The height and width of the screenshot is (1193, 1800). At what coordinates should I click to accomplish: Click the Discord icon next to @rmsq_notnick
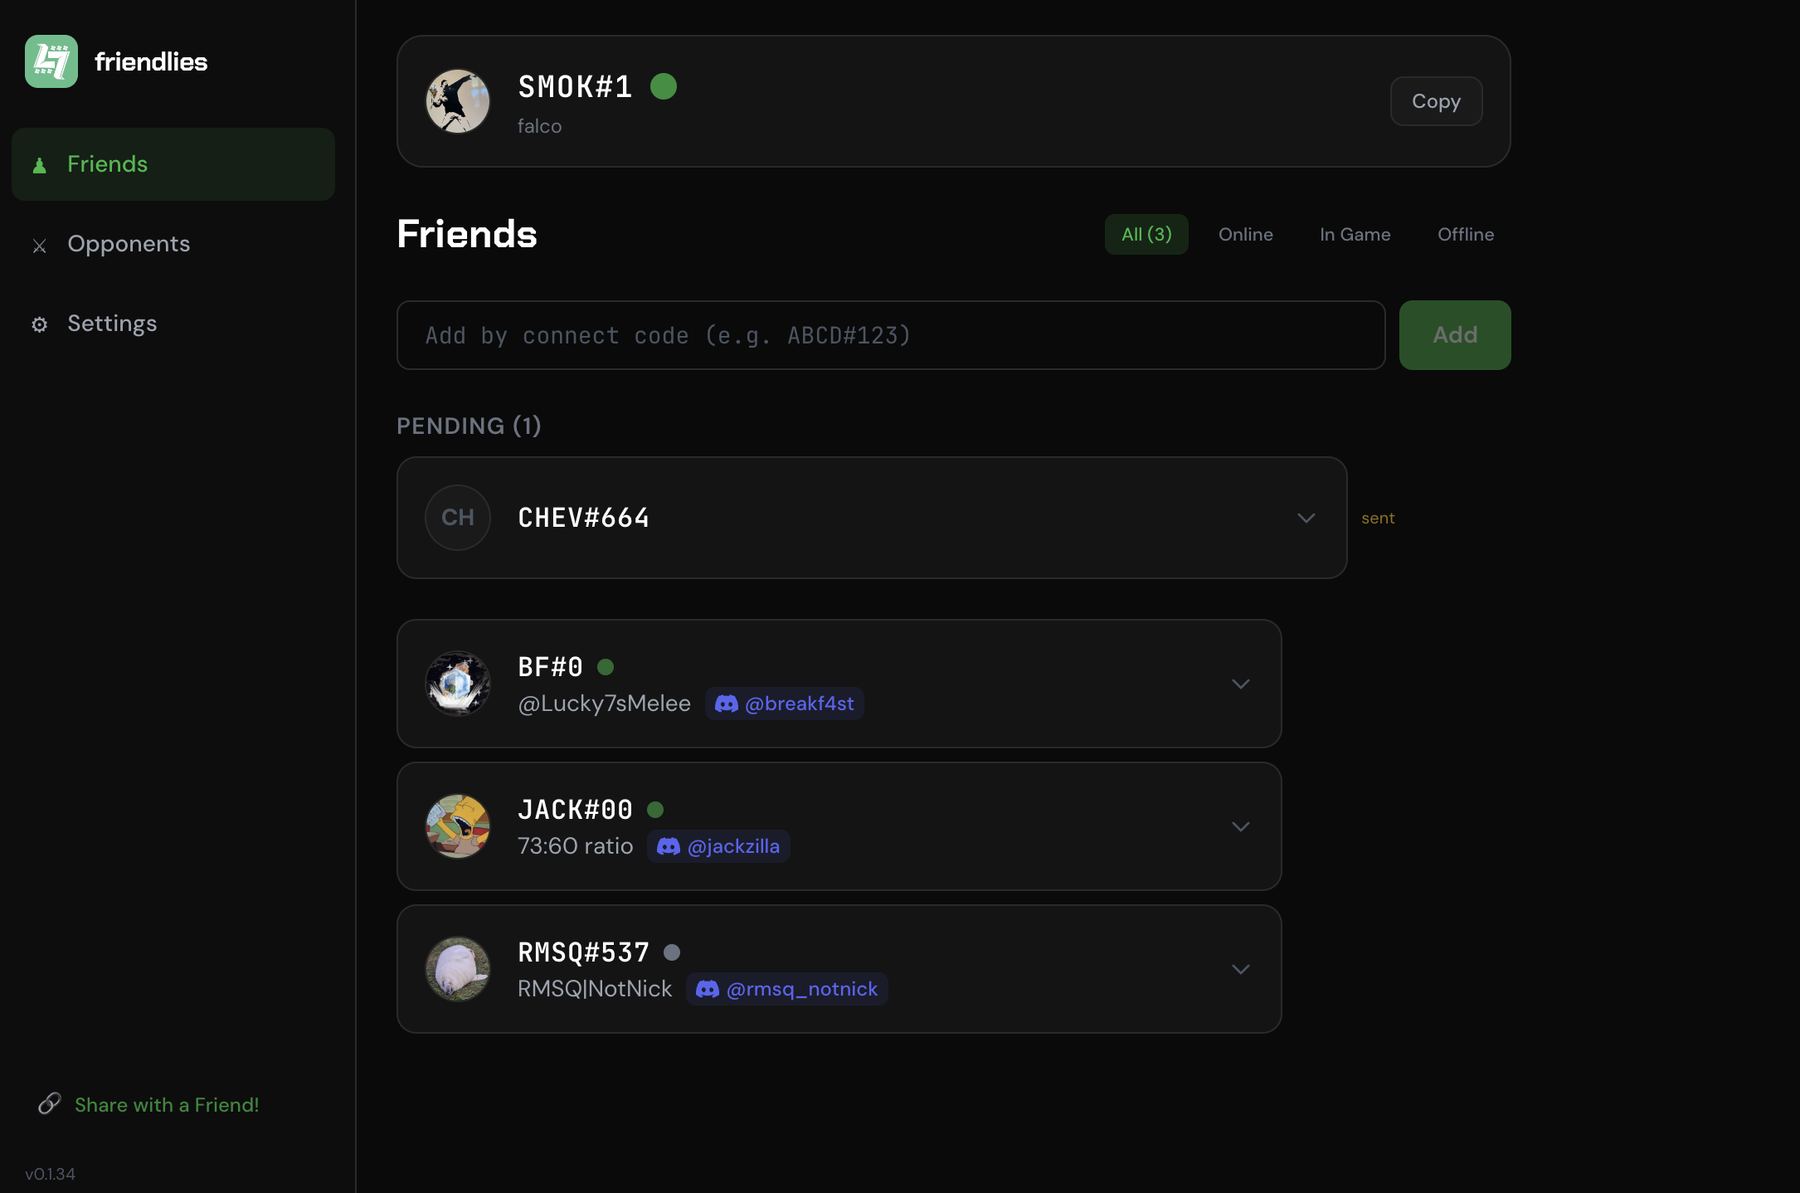tap(708, 989)
